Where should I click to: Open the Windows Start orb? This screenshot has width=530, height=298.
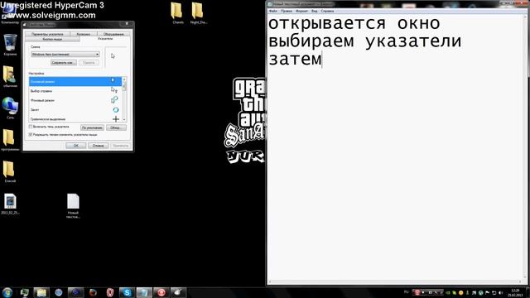[7, 292]
